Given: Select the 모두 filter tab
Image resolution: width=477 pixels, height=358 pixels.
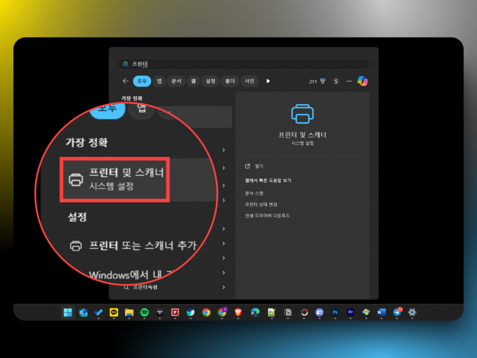Looking at the screenshot, I should coord(142,81).
